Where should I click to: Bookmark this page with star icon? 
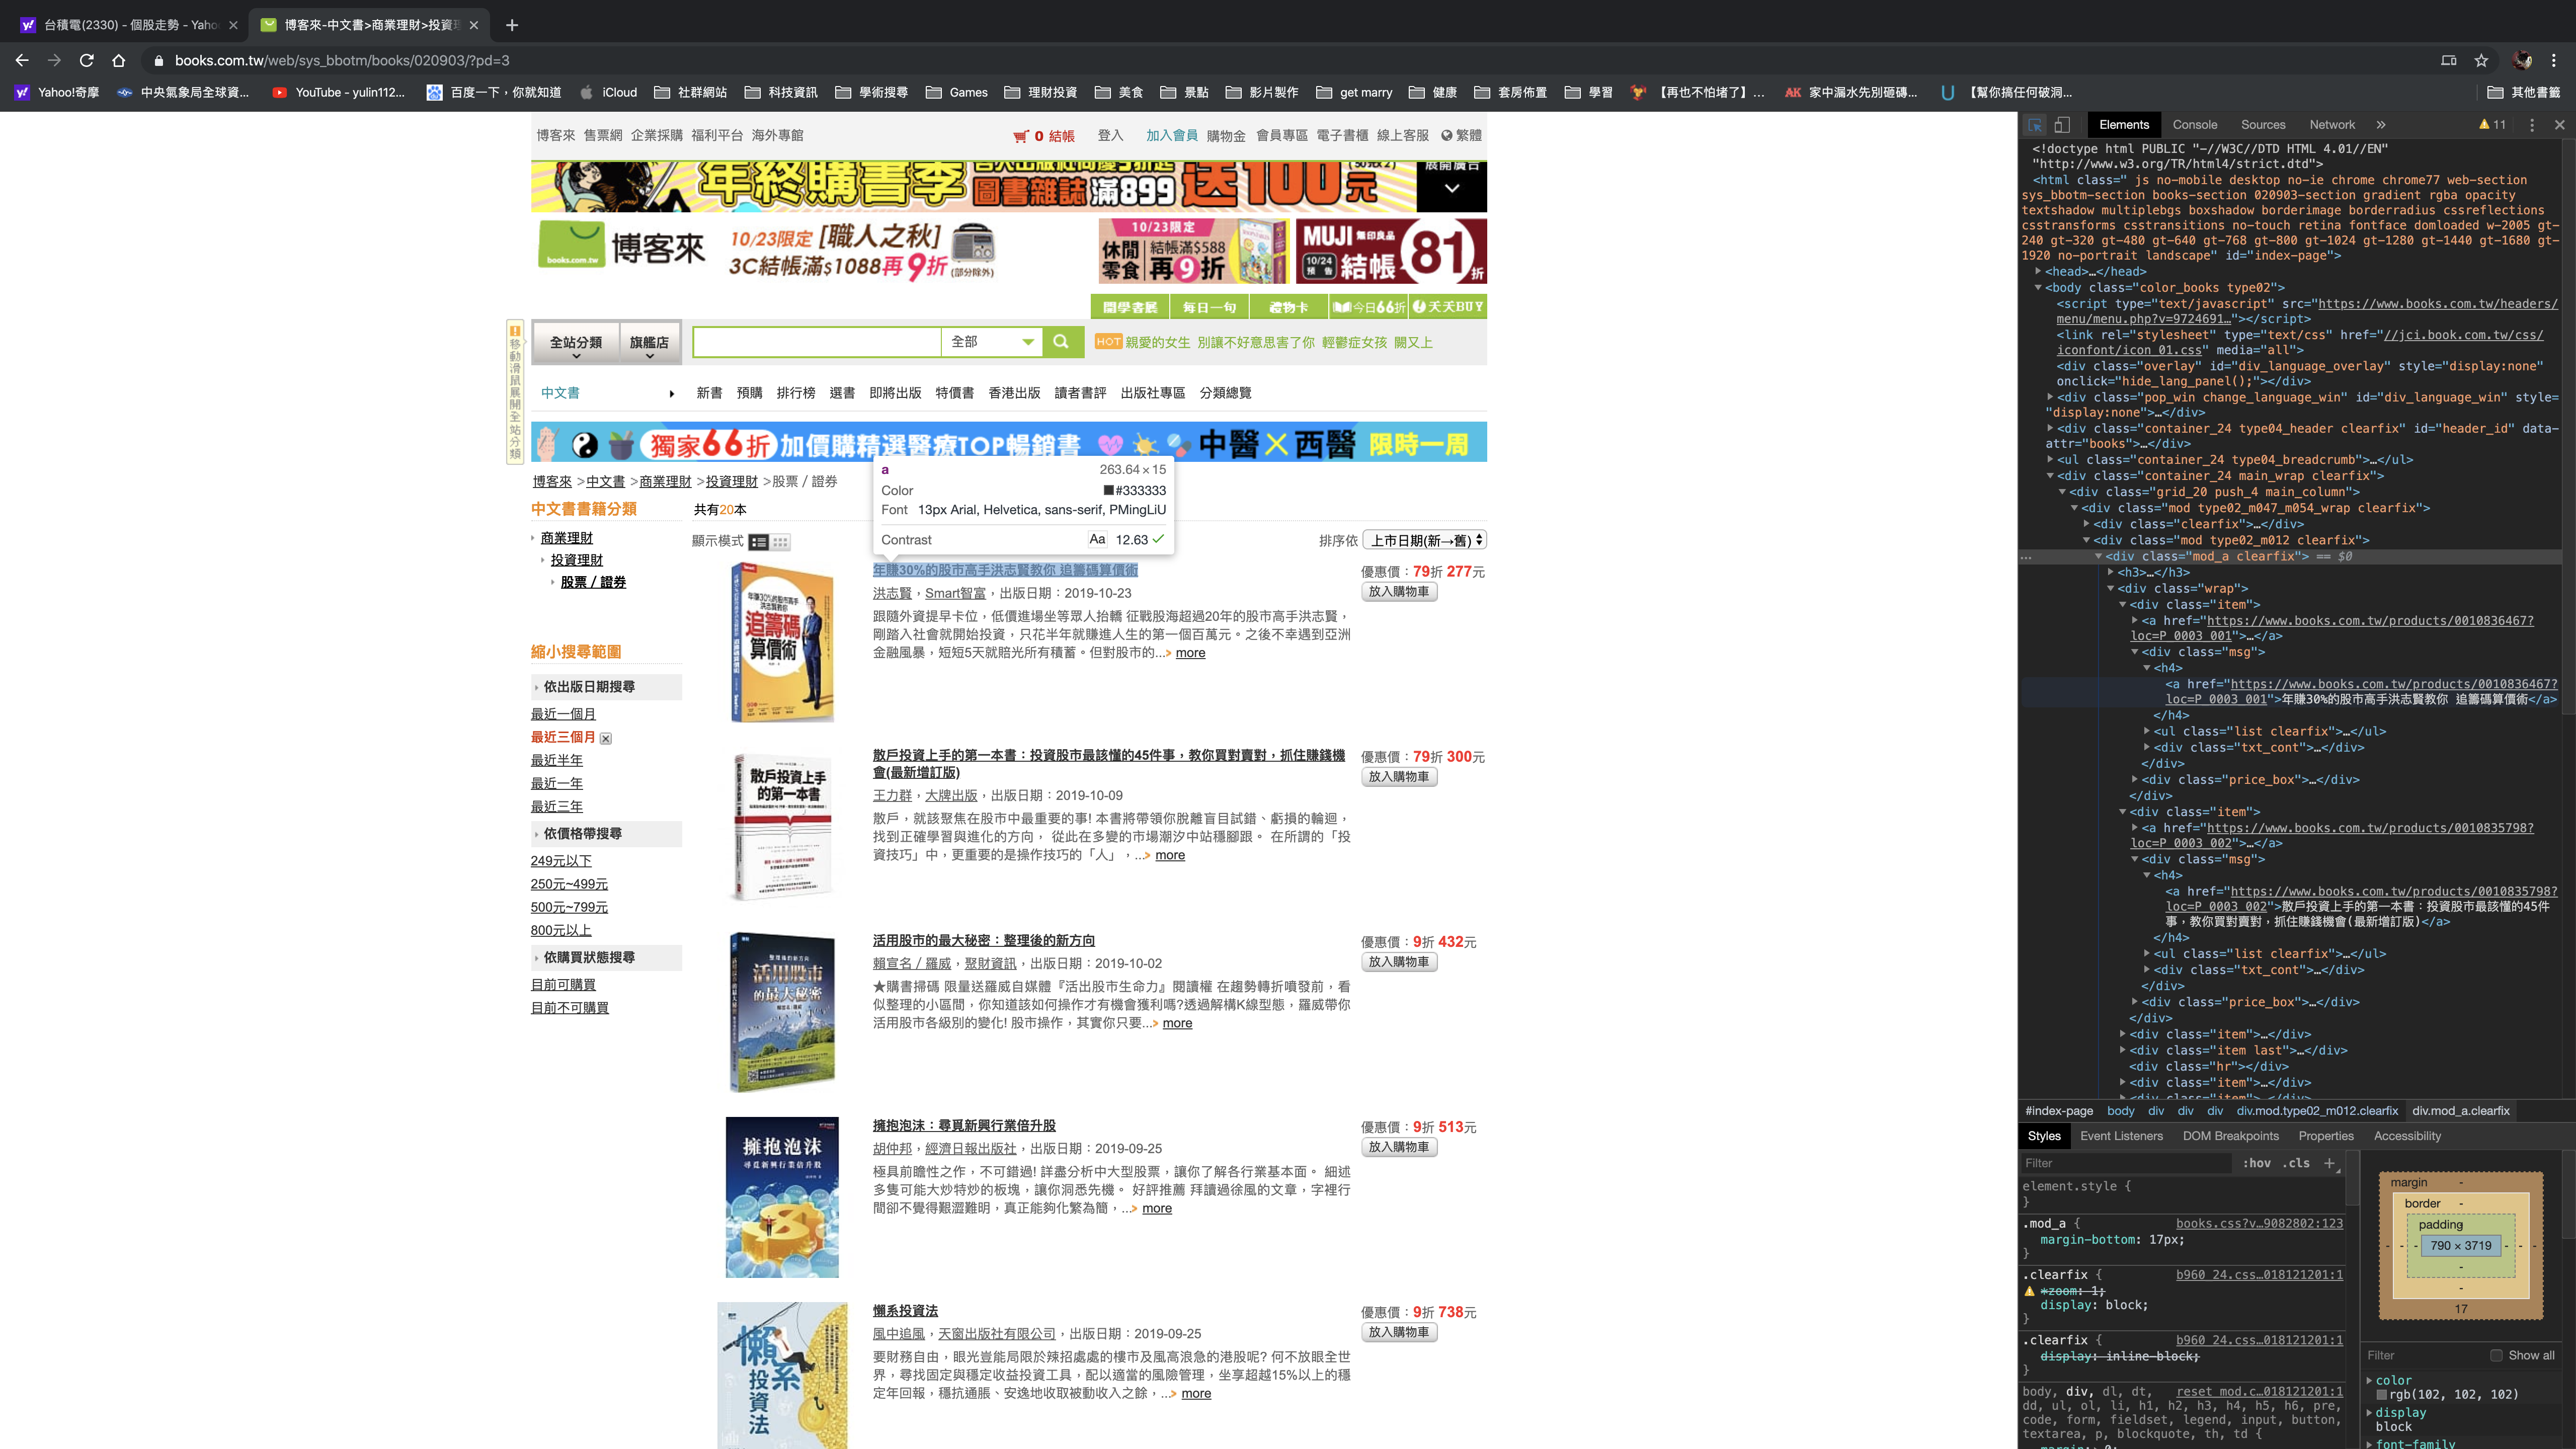(x=2481, y=60)
